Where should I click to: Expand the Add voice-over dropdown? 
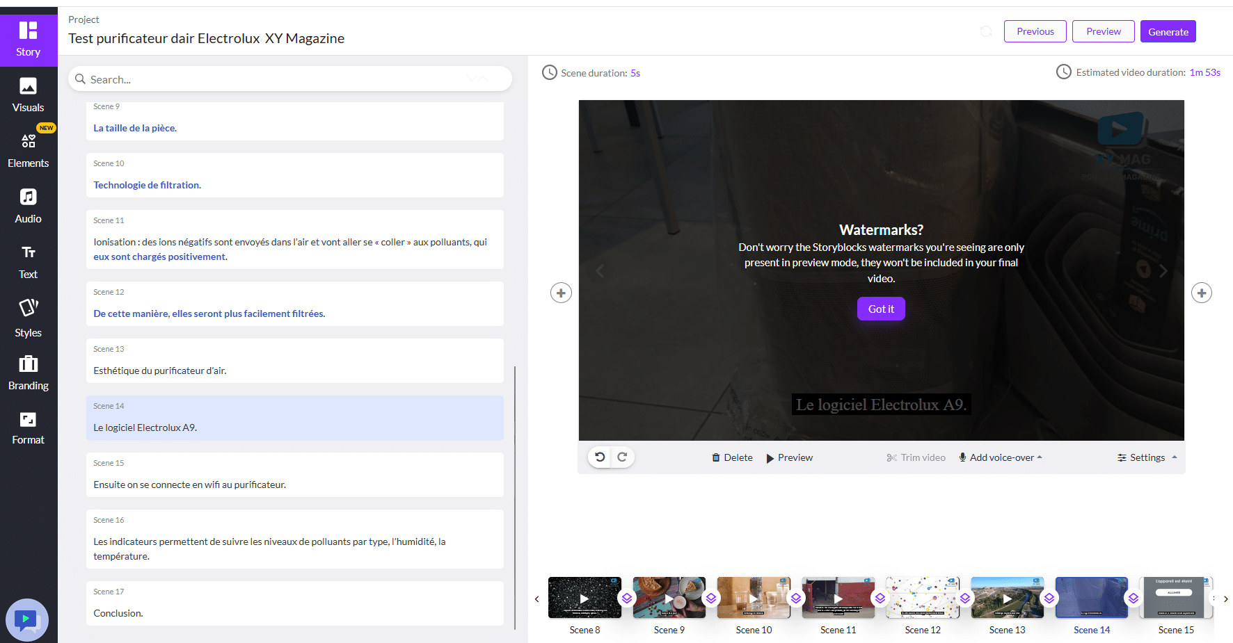pyautogui.click(x=1001, y=457)
